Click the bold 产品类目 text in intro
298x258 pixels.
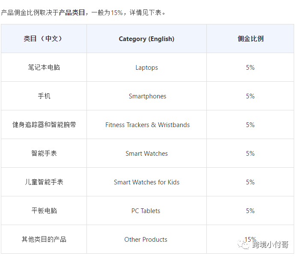click(x=72, y=13)
